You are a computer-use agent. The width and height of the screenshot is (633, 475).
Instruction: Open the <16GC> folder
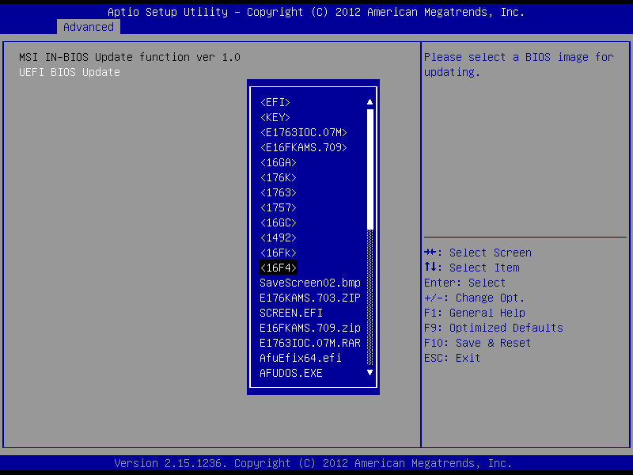[279, 222]
